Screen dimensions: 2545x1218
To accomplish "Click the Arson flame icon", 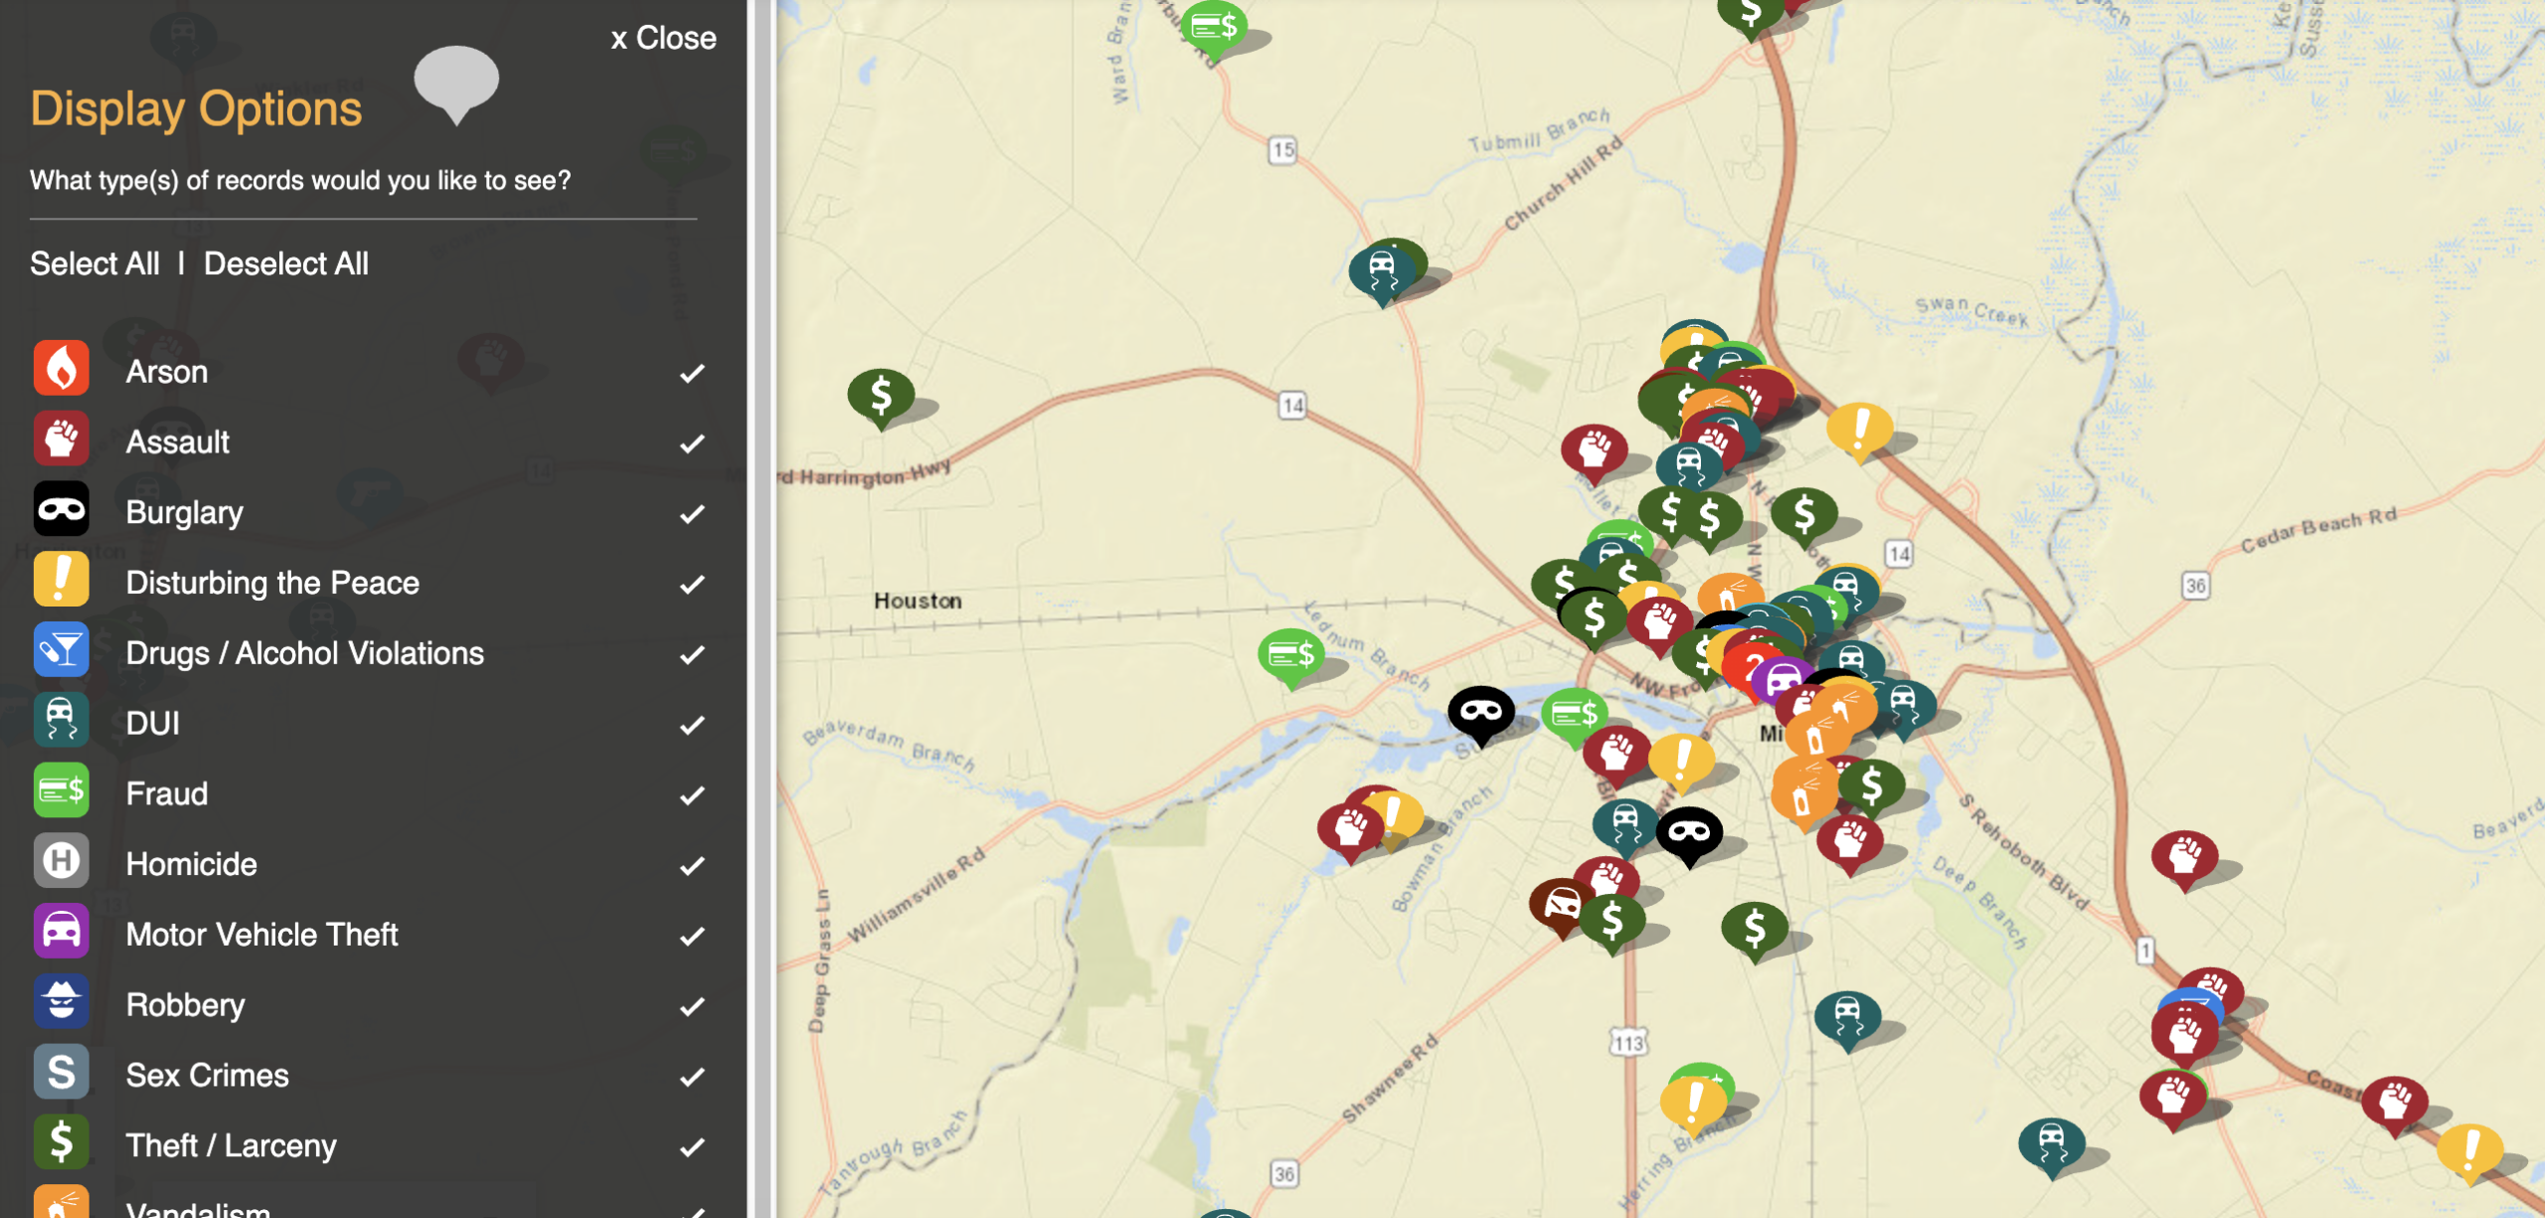I will click(61, 369).
